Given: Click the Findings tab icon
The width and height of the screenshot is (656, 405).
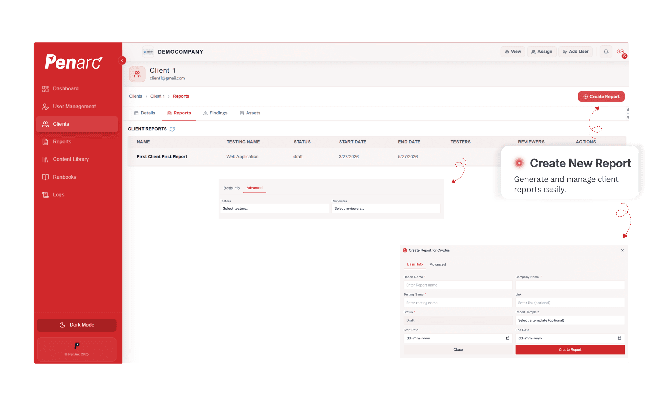Looking at the screenshot, I should 205,113.
